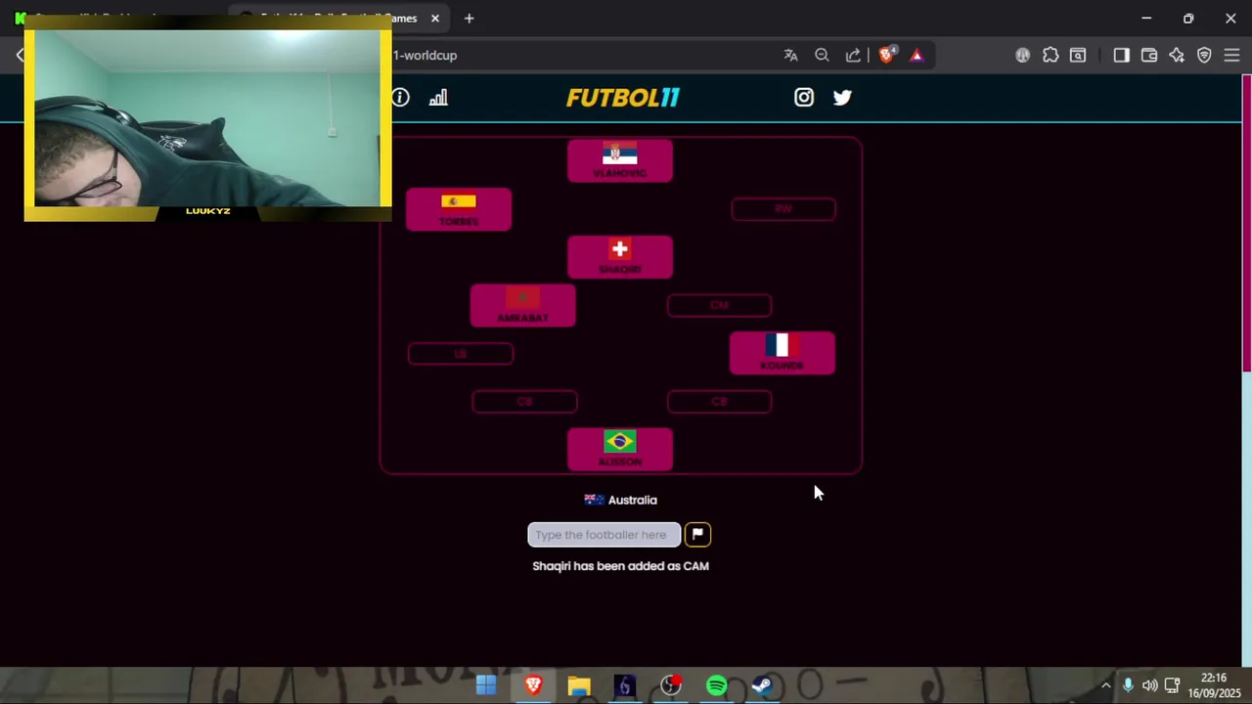Expand the system tray hidden icons

[x=1106, y=685]
